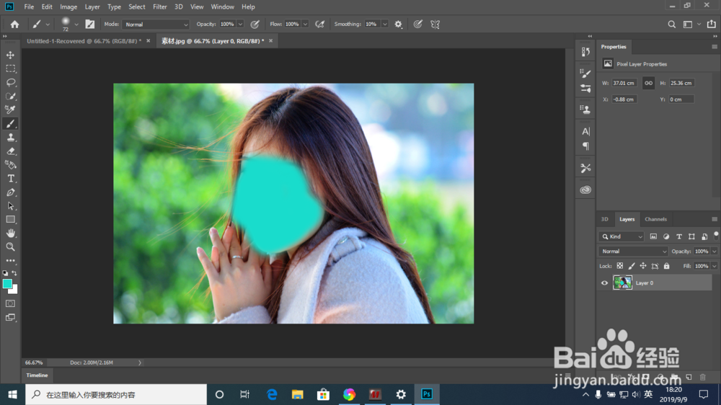The image size is (721, 405).
Task: Open the Smoothing dropdown arrow
Action: click(x=384, y=25)
